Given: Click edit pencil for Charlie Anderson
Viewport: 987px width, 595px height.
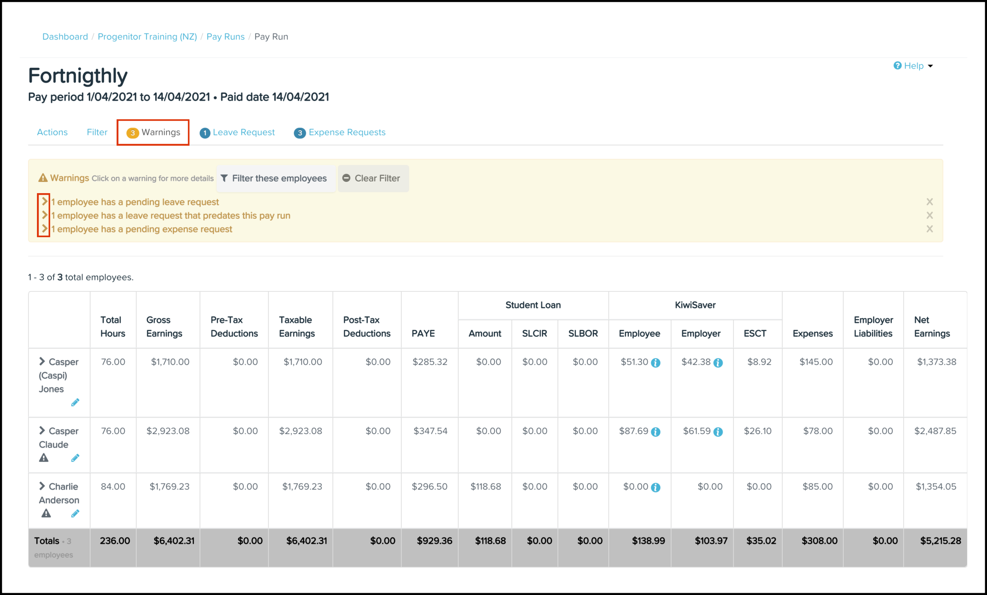Looking at the screenshot, I should point(75,513).
